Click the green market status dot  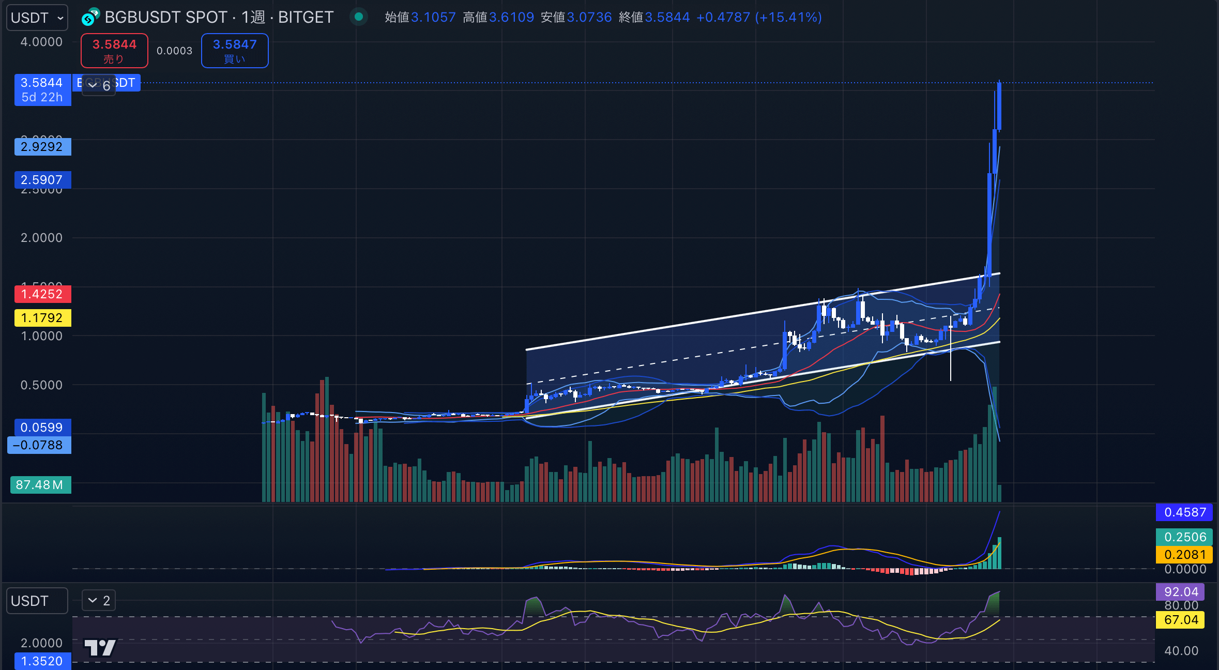coord(358,17)
